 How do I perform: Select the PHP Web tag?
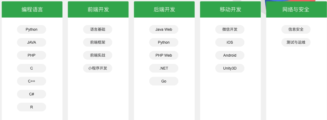(164, 55)
